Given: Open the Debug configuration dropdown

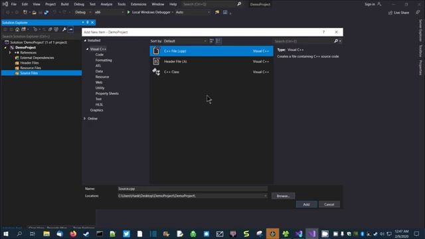Looking at the screenshot, I should 83,12.
